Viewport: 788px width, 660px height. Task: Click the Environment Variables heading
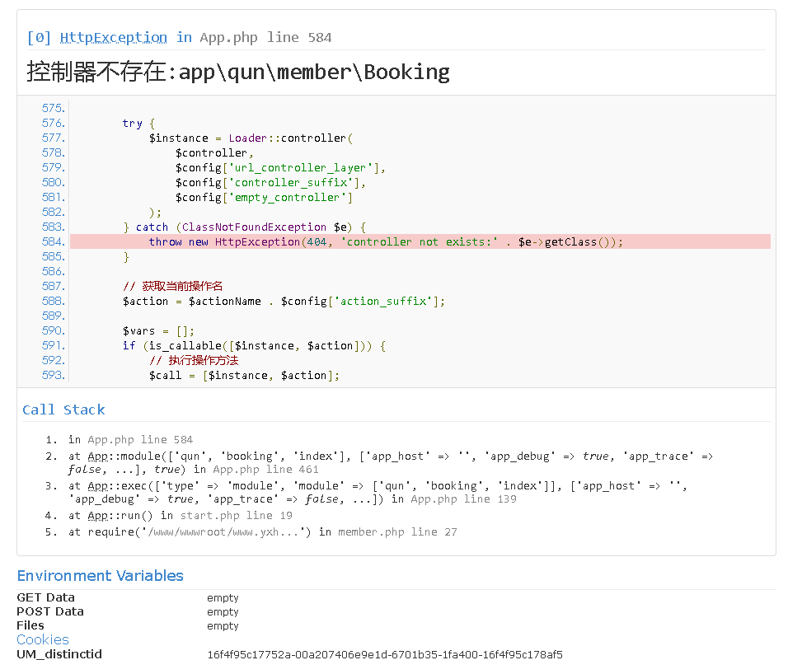(100, 575)
